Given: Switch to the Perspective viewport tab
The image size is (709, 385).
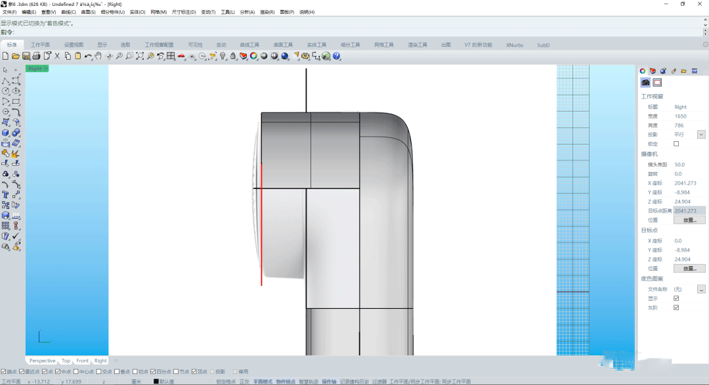Looking at the screenshot, I should click(42, 361).
